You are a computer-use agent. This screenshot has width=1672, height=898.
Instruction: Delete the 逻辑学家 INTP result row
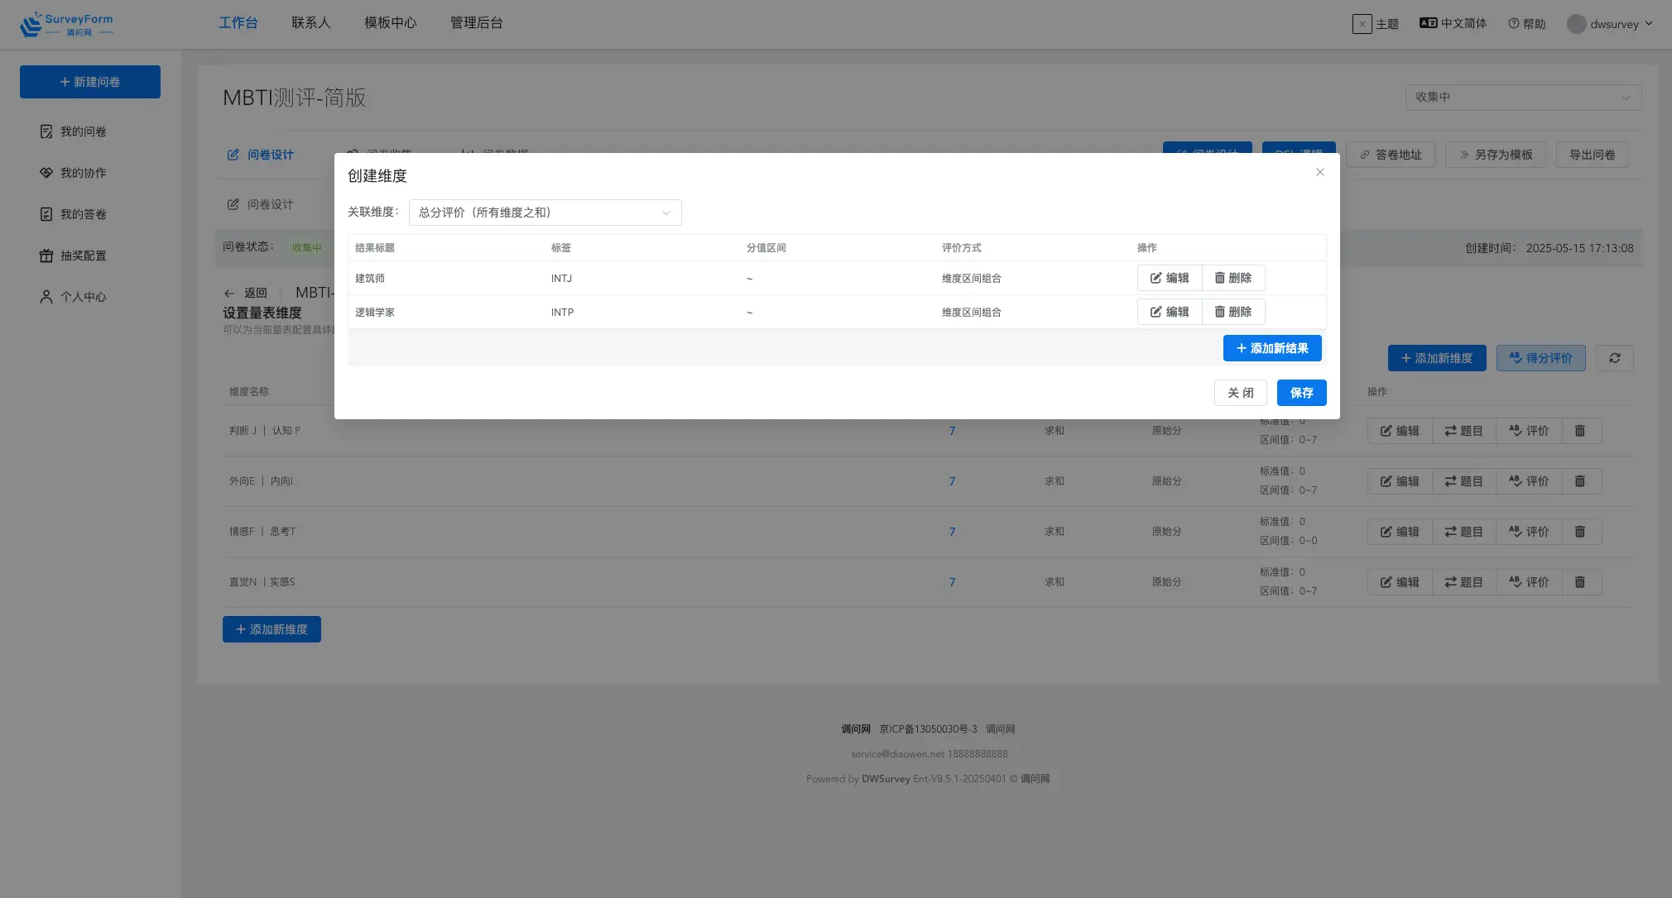(1232, 312)
